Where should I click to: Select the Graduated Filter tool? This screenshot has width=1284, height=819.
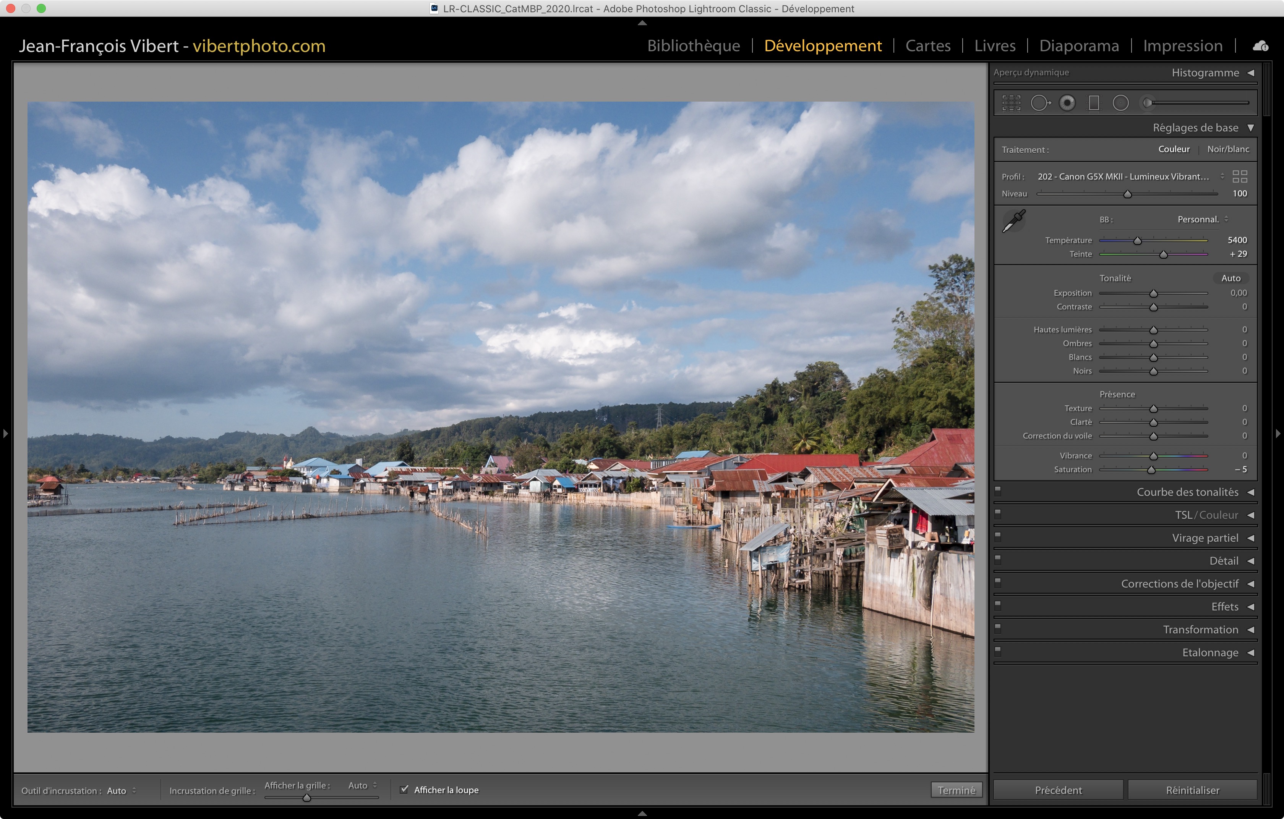pyautogui.click(x=1094, y=103)
